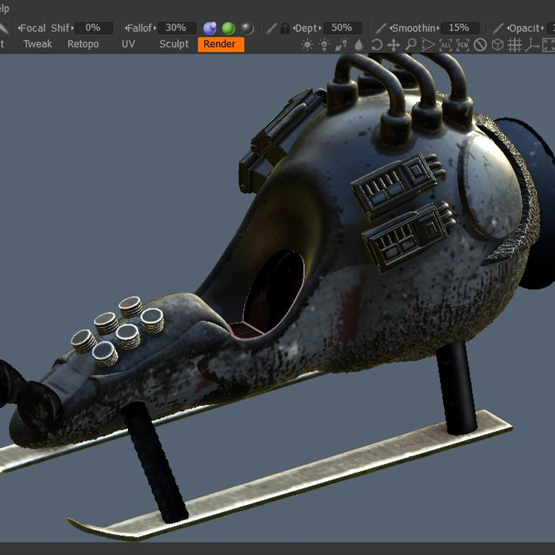Increase Smoothing with right arrow
This screenshot has height=555, width=555.
pos(438,28)
